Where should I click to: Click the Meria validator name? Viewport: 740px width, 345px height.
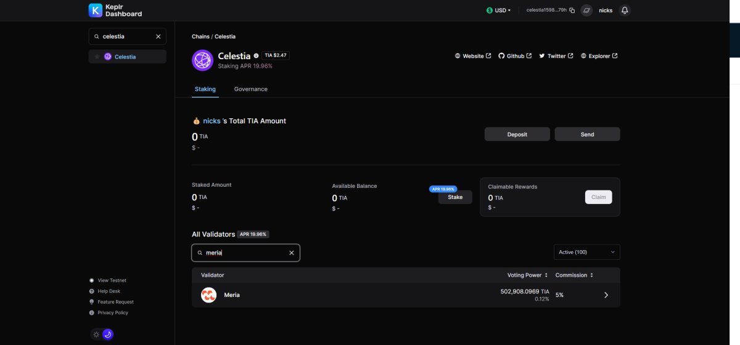(232, 295)
